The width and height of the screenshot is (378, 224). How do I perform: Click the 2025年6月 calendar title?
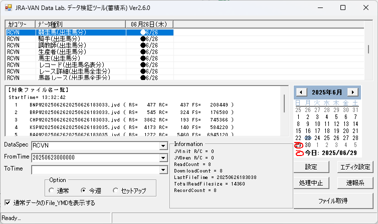327,92
